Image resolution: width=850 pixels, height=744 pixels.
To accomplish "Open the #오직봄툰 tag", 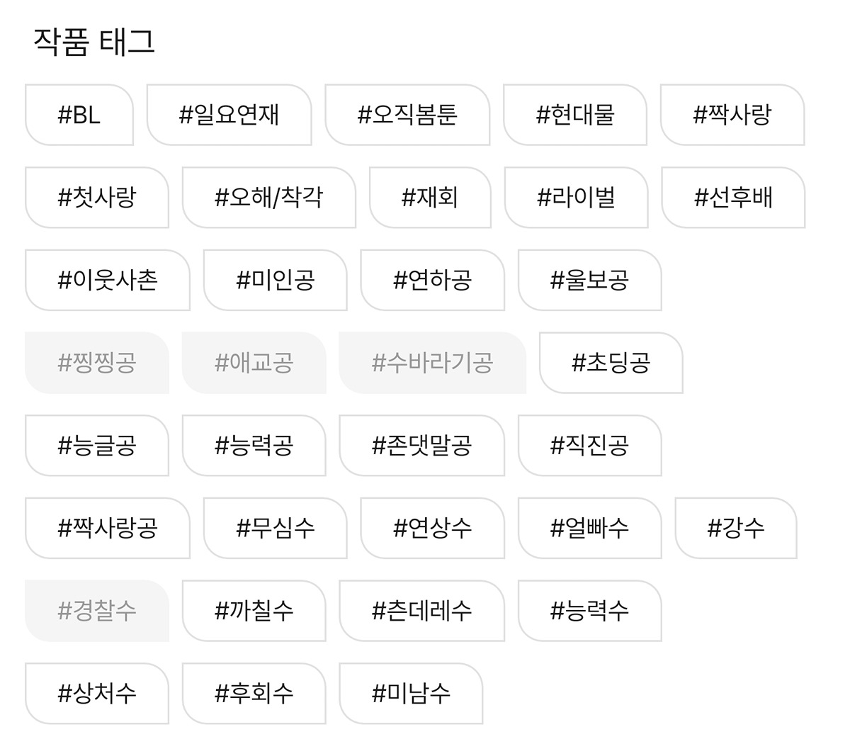I will (407, 115).
